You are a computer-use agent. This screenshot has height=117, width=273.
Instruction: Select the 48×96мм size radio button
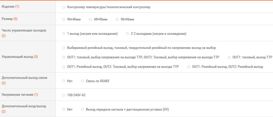click(x=91, y=19)
